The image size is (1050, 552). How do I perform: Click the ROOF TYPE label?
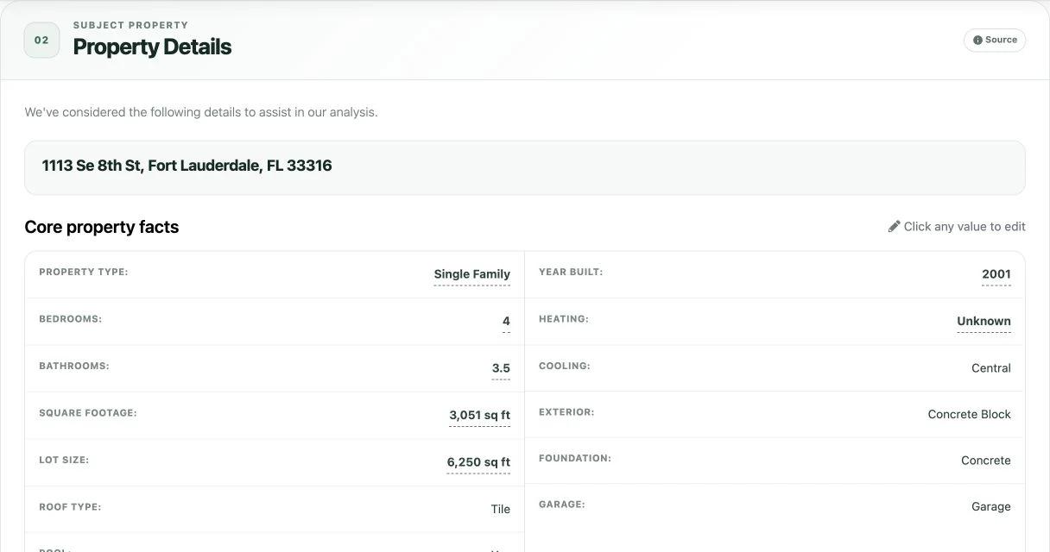[70, 507]
